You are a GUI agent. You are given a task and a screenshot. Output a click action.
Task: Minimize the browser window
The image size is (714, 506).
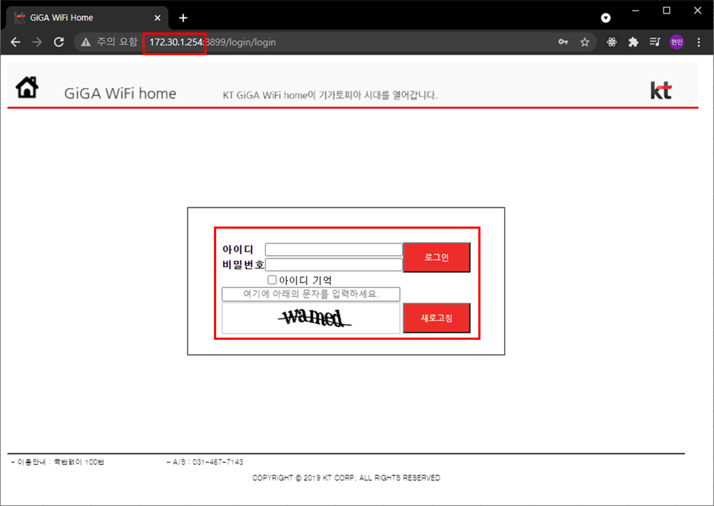[x=635, y=10]
